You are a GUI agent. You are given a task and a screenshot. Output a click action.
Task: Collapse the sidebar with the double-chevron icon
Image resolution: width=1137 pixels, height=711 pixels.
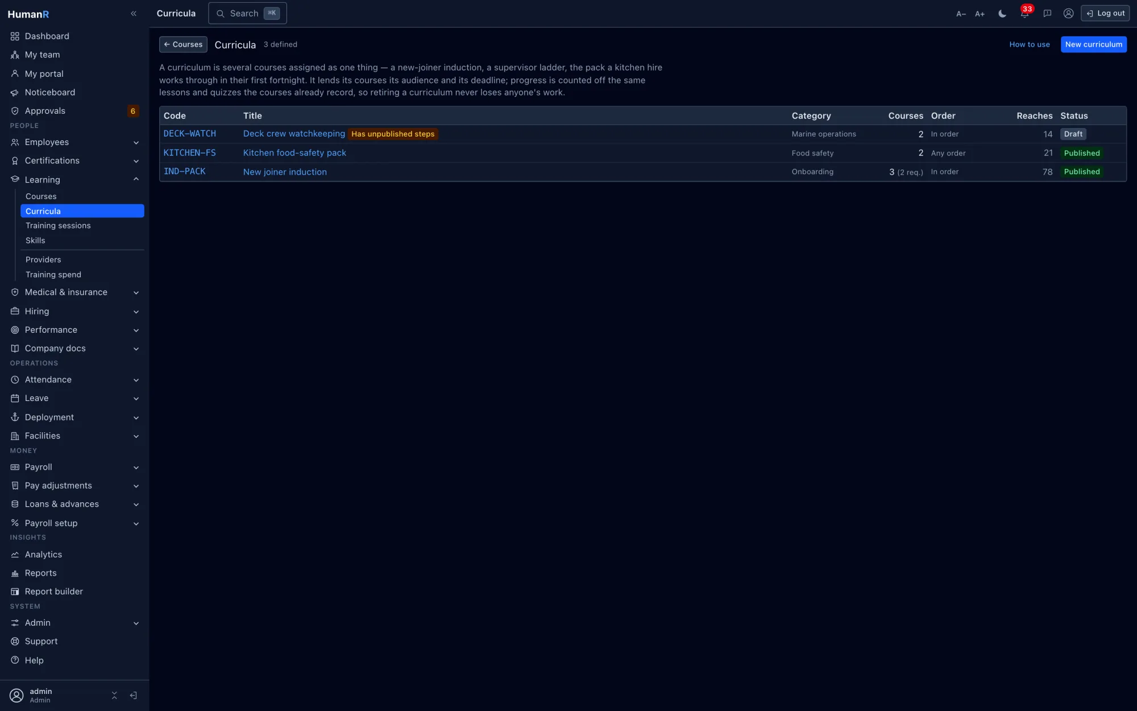(134, 14)
